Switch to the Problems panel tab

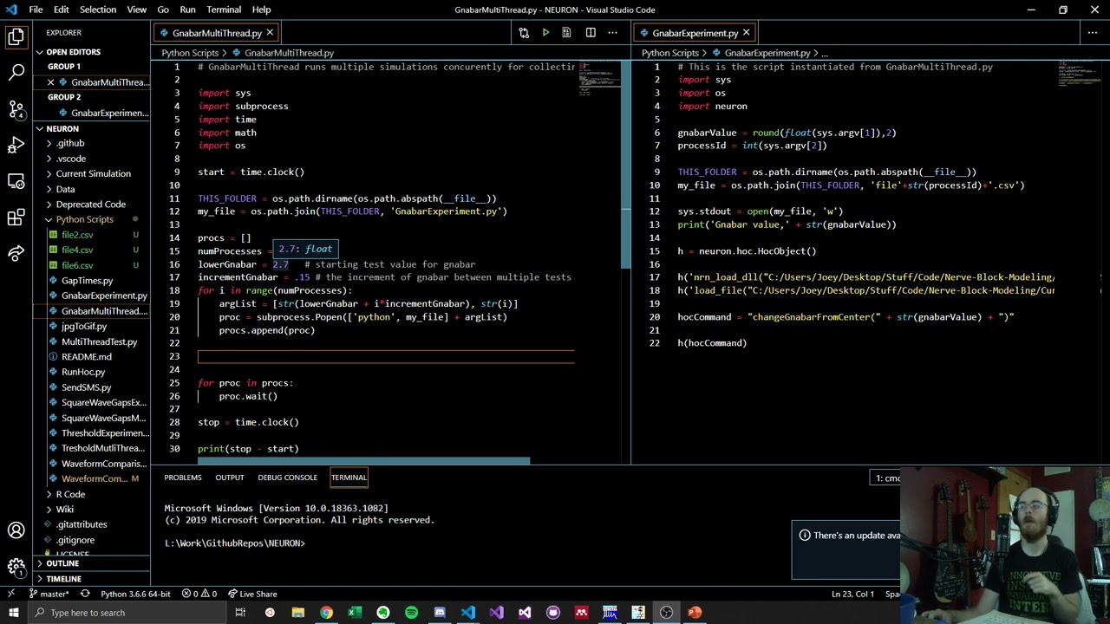pos(183,478)
